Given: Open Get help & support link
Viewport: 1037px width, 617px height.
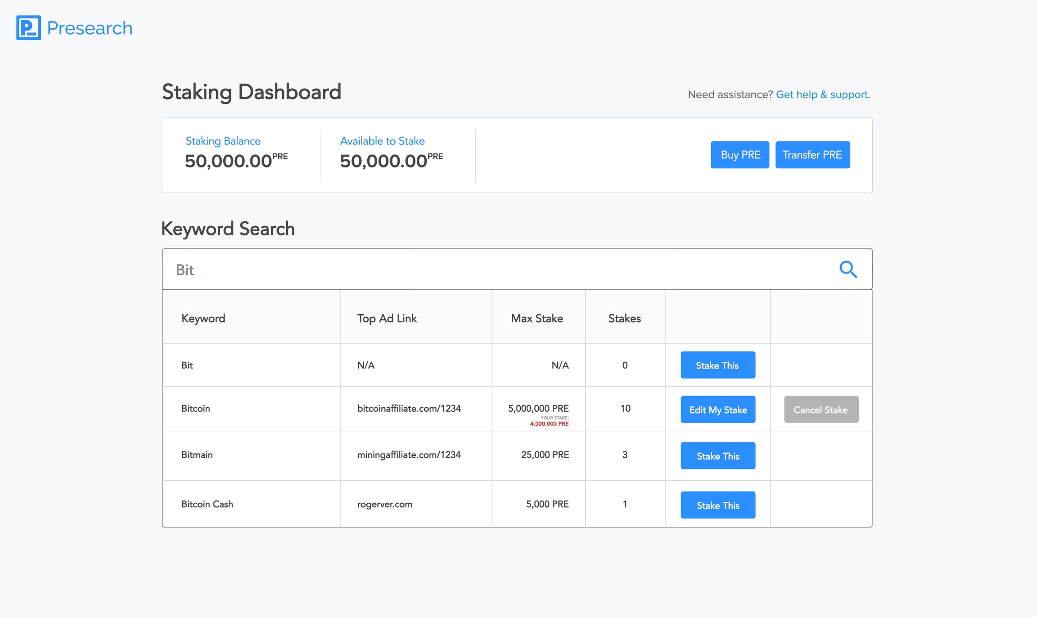Looking at the screenshot, I should [x=822, y=95].
